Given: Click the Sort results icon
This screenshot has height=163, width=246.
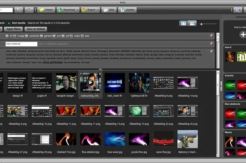Looking at the screenshot, I should pos(9,23).
